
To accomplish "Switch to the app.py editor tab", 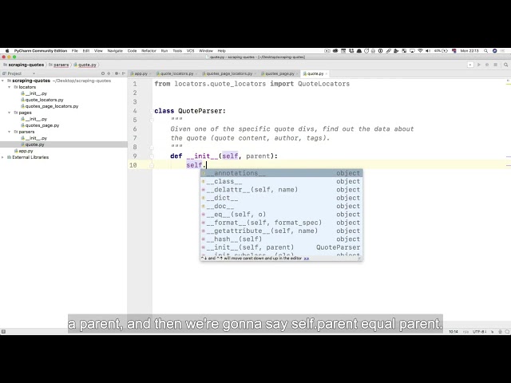I will tap(139, 73).
